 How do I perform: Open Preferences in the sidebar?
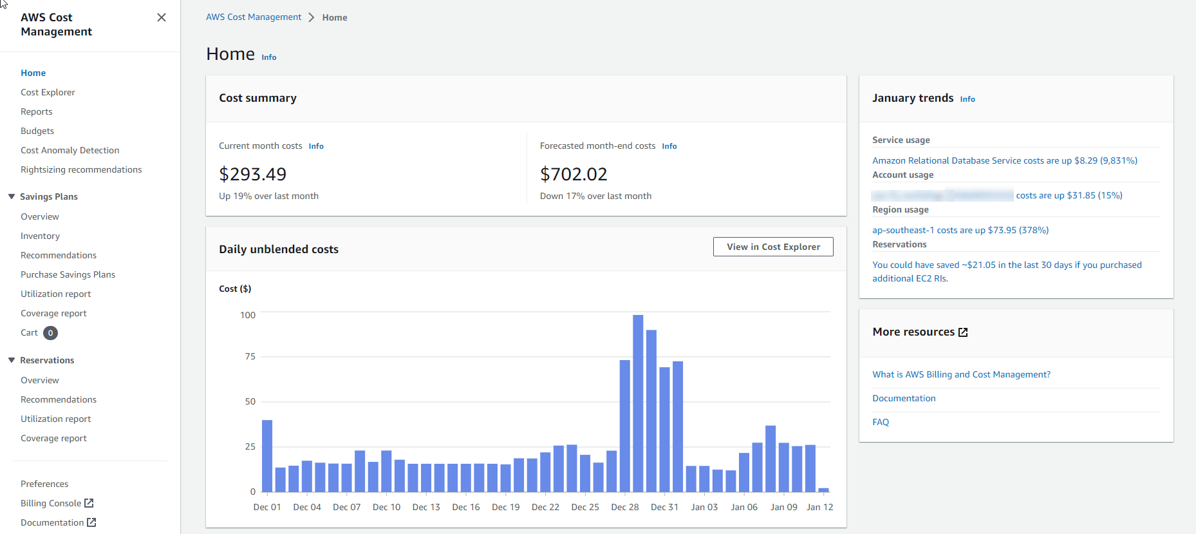(44, 484)
